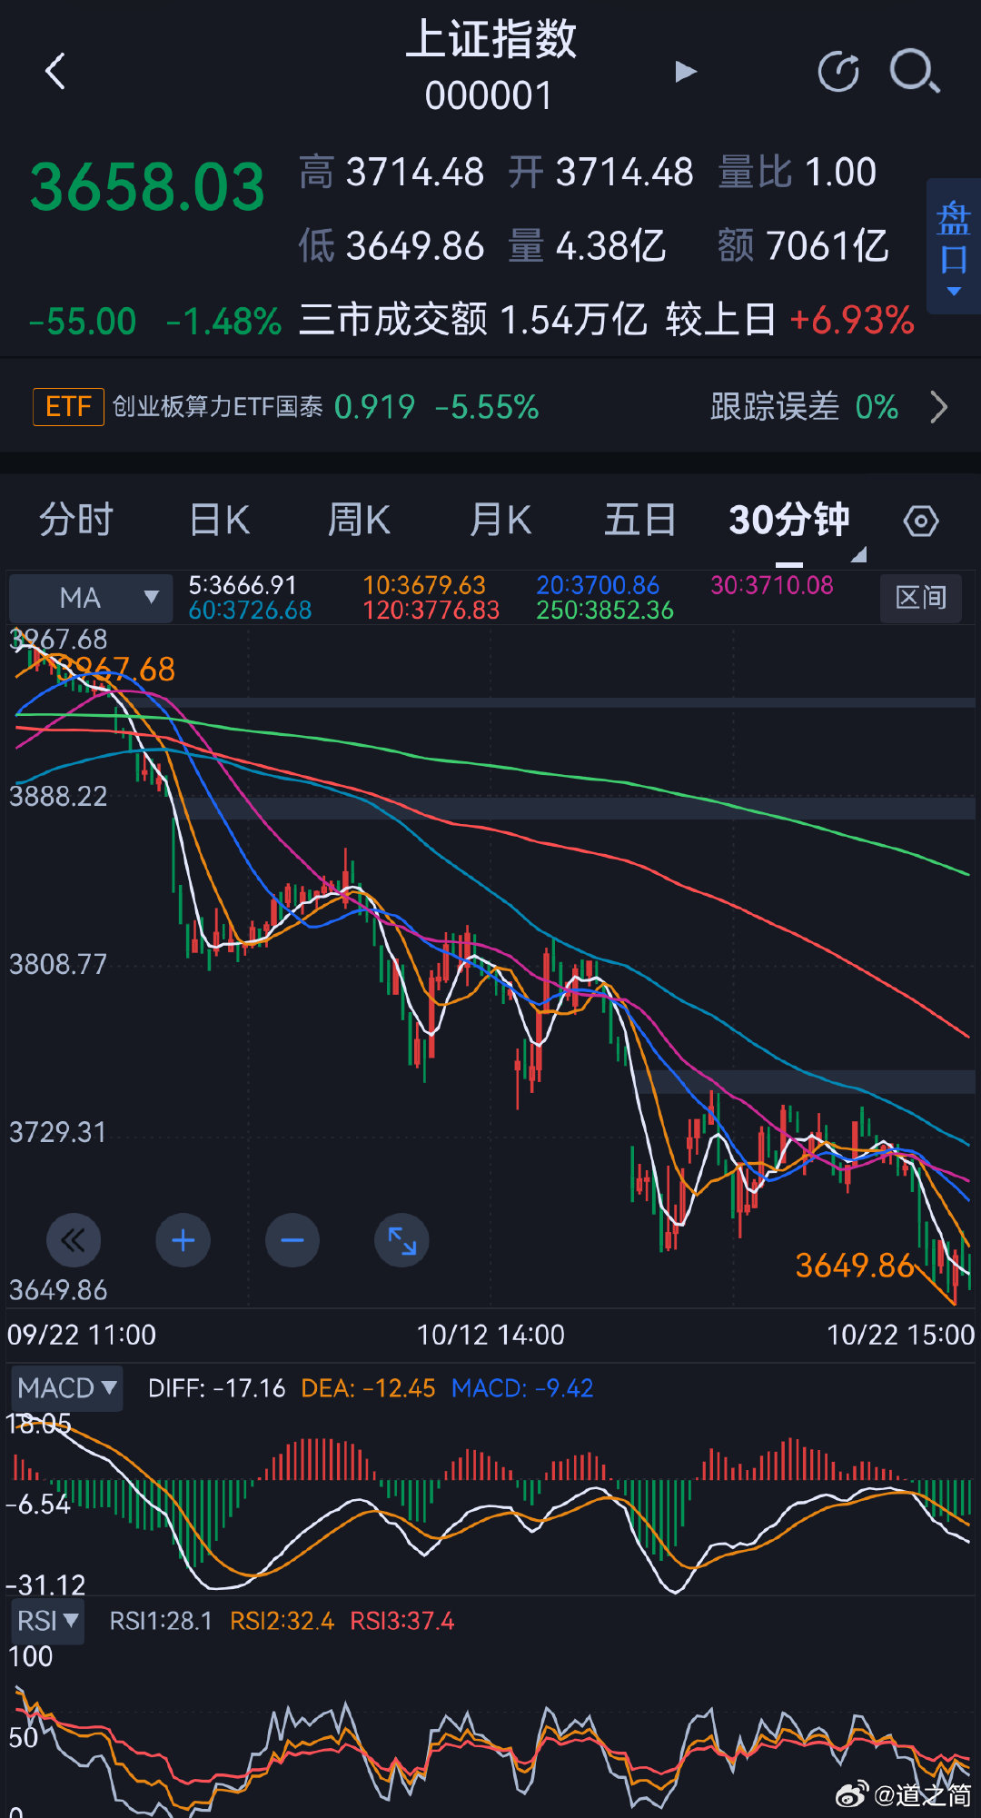This screenshot has height=1818, width=981.
Task: Open the RSI indicator dropdown
Action: [48, 1621]
